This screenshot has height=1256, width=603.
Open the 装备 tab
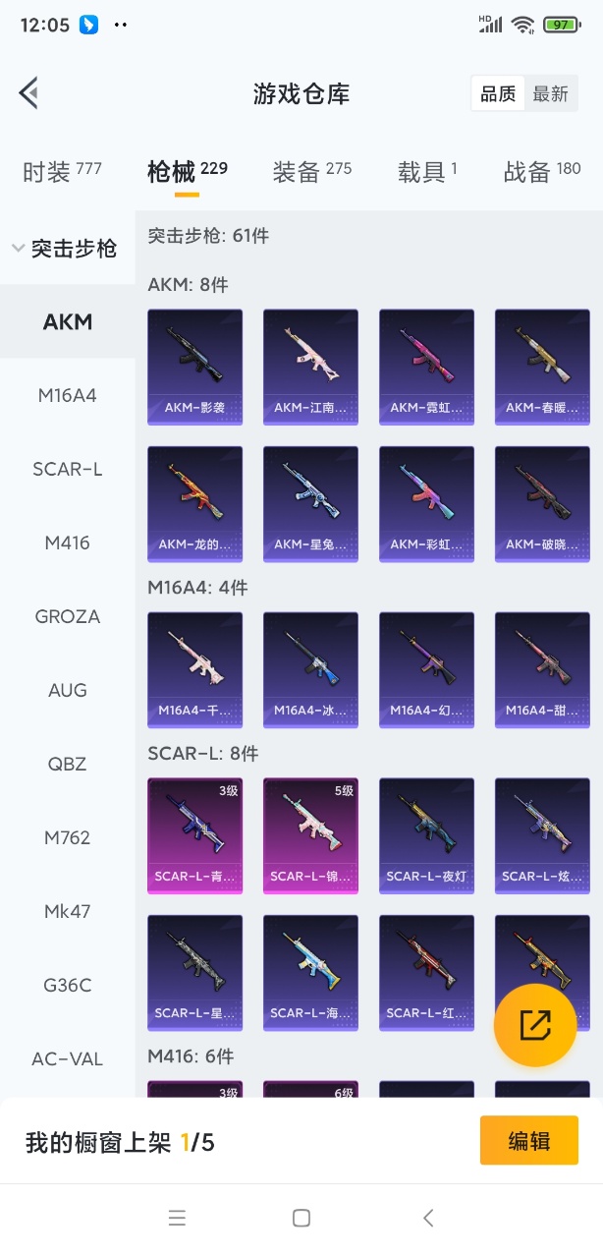pyautogui.click(x=312, y=172)
